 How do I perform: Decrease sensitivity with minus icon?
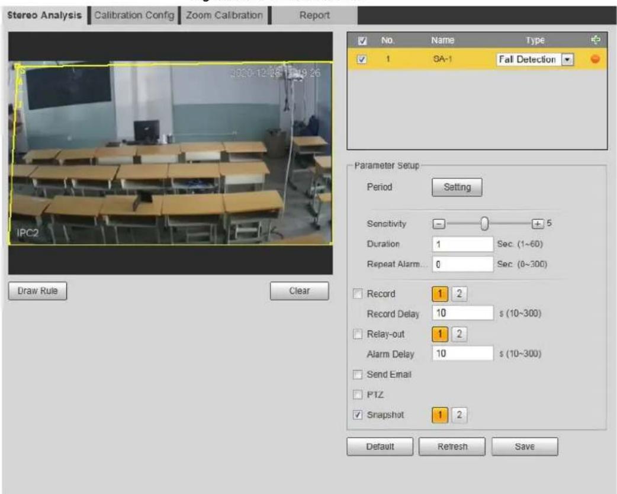tap(439, 224)
